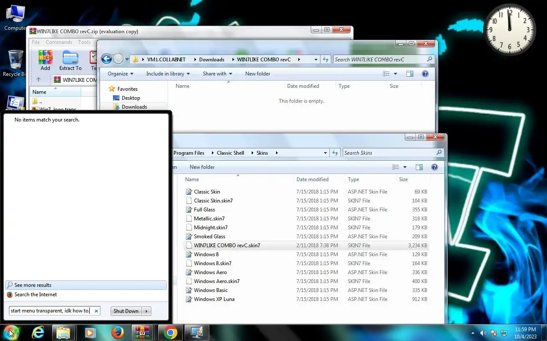Click Back button in WIN7LIKE COMBO window
This screenshot has height=341, width=547.
click(x=106, y=59)
